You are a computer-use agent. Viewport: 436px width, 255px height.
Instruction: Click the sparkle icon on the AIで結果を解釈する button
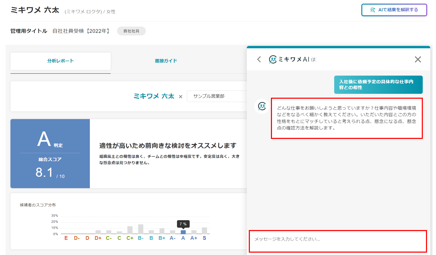pos(373,10)
